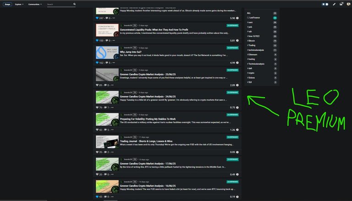Open the image gallery icon in top bar

click(x=341, y=4)
